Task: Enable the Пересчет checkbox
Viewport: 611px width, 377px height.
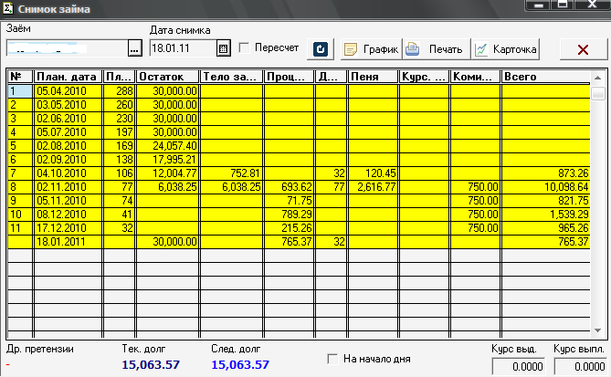Action: click(244, 47)
